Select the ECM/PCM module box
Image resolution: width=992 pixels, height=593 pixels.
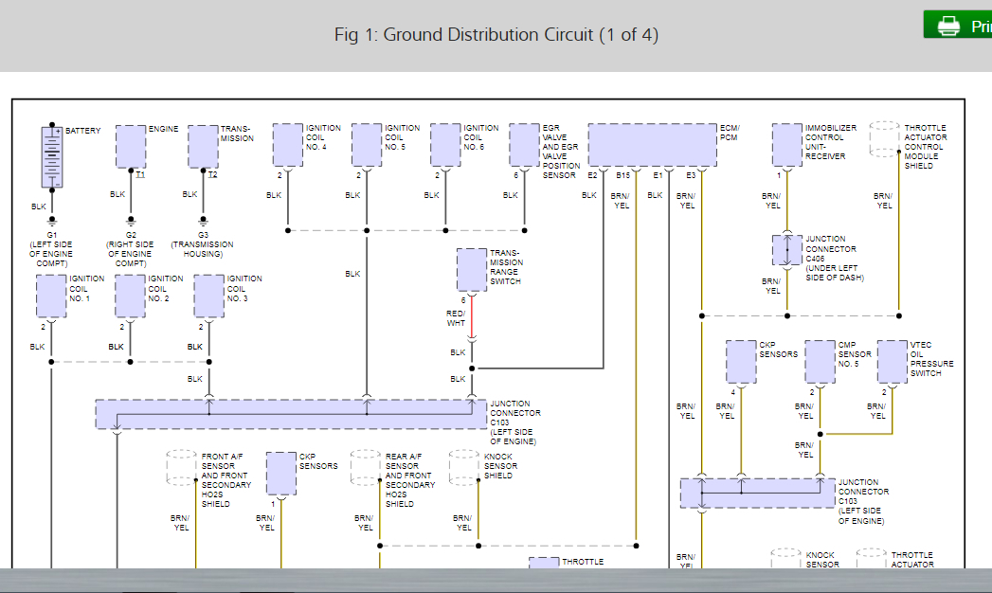652,145
